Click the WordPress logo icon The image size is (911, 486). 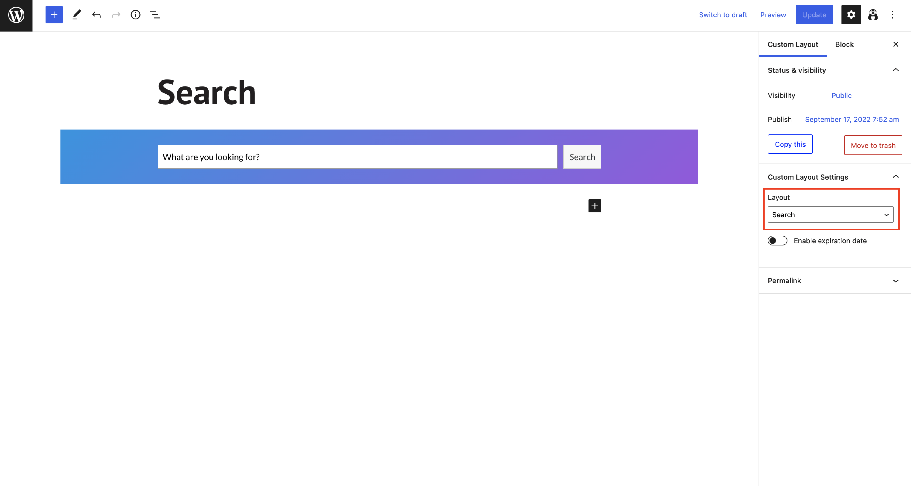click(16, 15)
